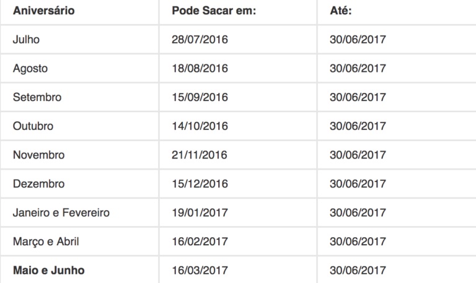Select the date 18/08/2016
Image resolution: width=476 pixels, height=283 pixels.
200,68
